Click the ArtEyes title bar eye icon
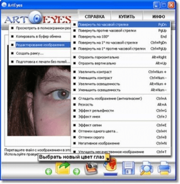 click(x=4, y=5)
